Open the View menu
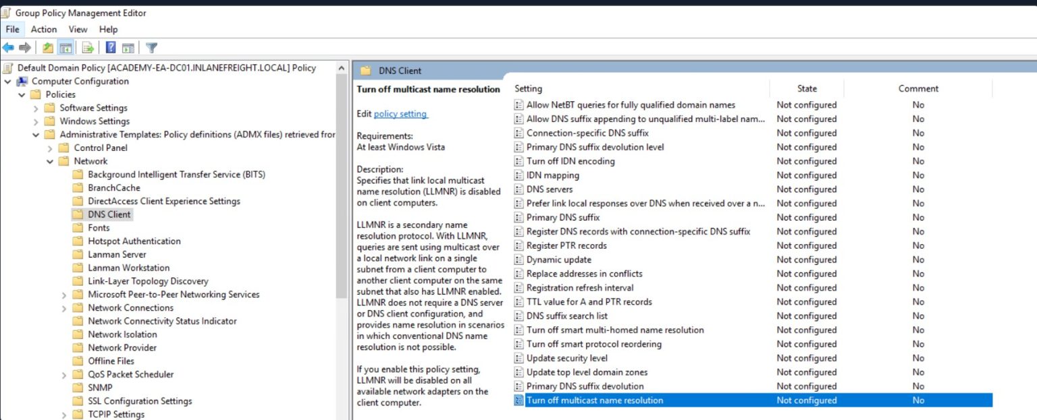Screen dimensions: 1037x420 pyautogui.click(x=78, y=29)
